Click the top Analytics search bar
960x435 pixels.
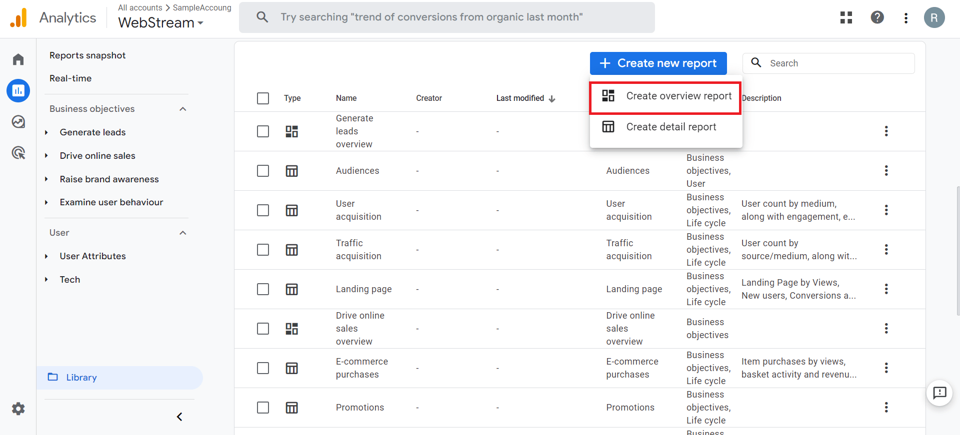tap(447, 17)
